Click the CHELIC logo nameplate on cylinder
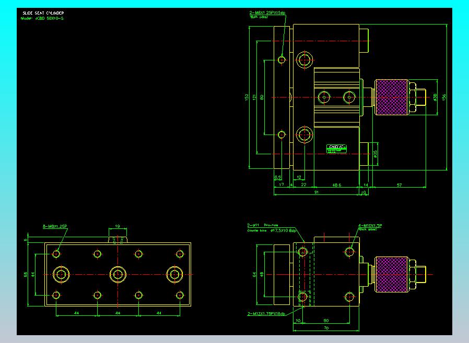The image size is (469, 343). click(336, 149)
